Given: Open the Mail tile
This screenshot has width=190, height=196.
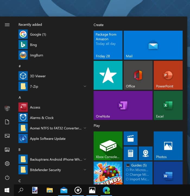Looking at the screenshot, I should click(x=153, y=45).
